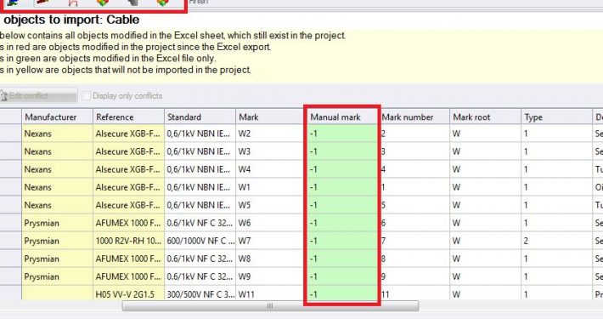Viewport: 603px width, 319px height.
Task: Click mark number 11 in W11 row
Action: point(414,293)
